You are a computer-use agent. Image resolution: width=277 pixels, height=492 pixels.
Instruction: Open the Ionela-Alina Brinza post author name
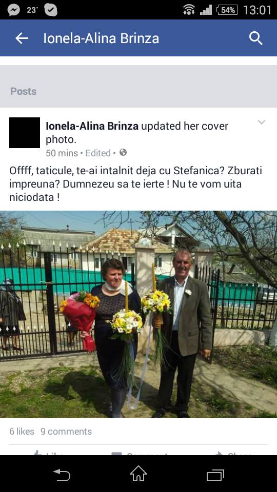pos(92,126)
